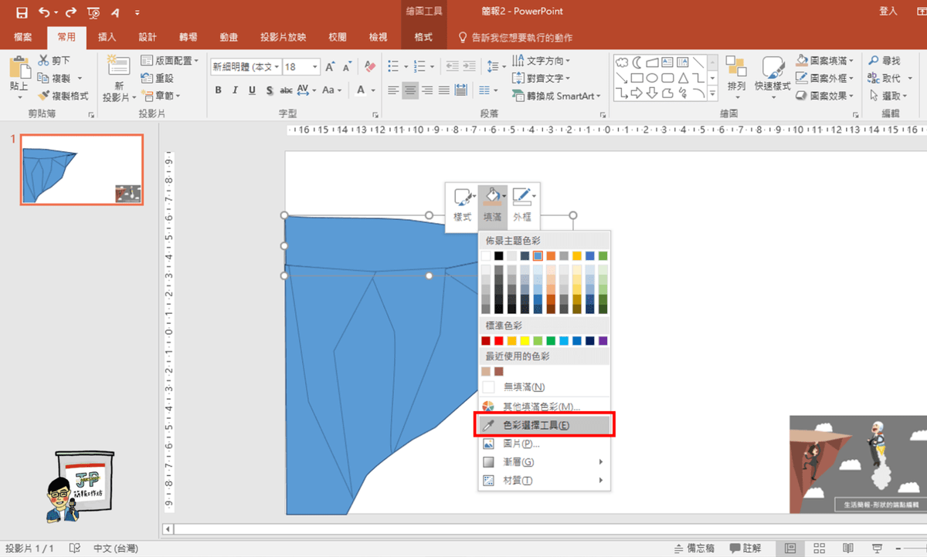
Task: Select the text box shape in the gallery
Action: pos(668,62)
